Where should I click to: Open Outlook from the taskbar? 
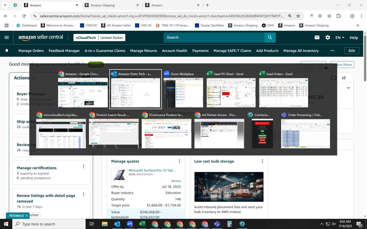(x=117, y=224)
